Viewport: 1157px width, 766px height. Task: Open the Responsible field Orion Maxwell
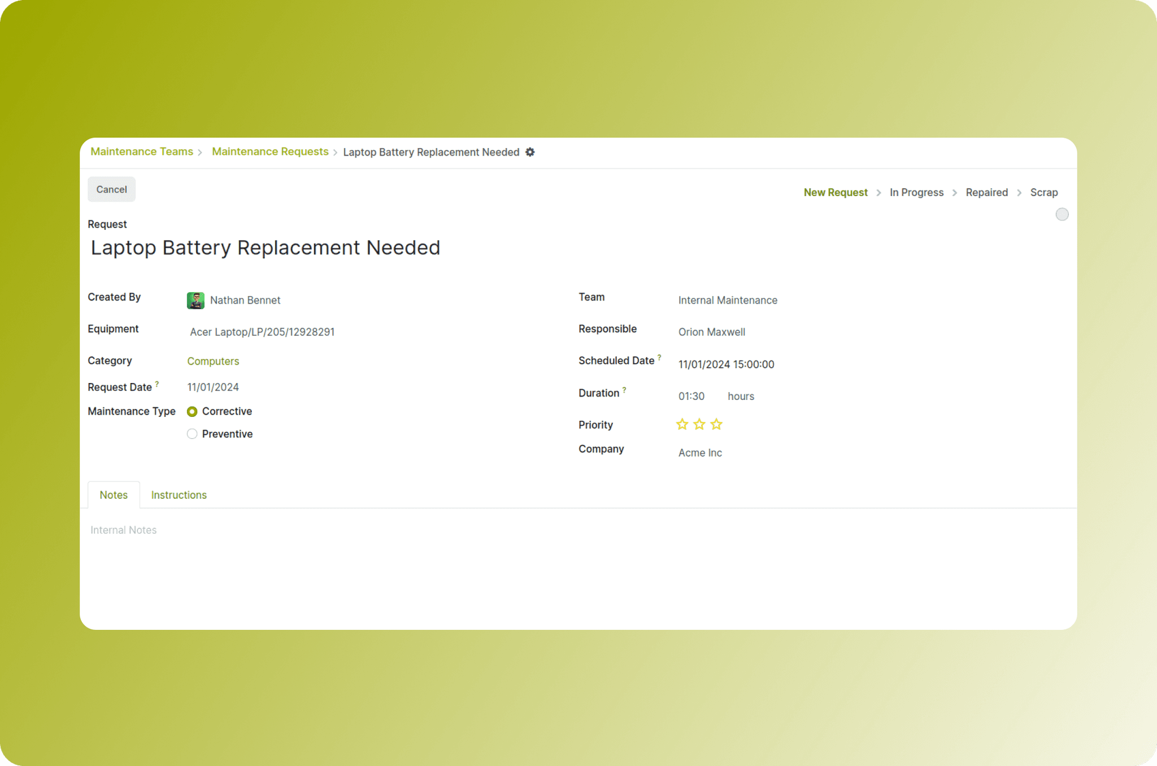coord(712,332)
